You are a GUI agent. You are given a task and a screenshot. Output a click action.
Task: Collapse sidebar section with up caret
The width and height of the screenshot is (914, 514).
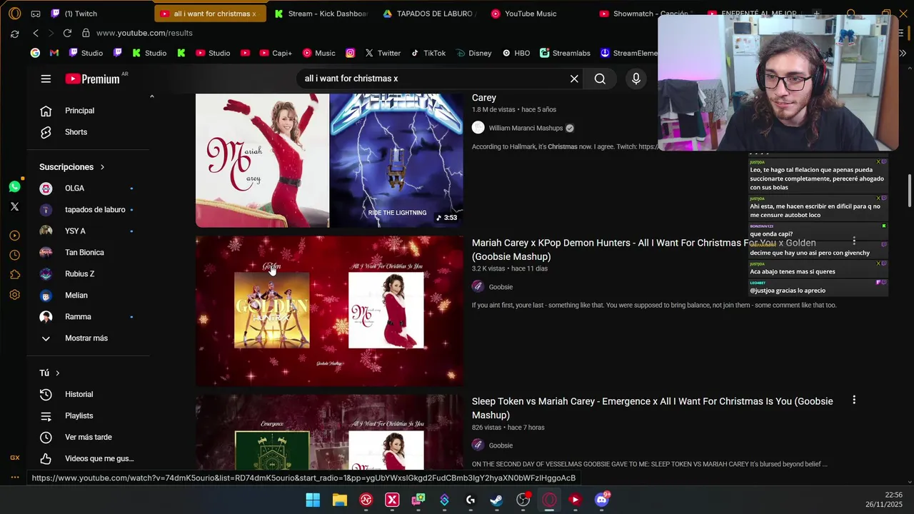coord(151,96)
